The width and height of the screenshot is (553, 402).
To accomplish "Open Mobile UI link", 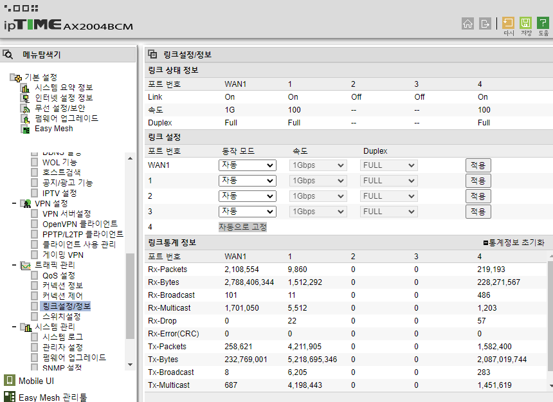I will [36, 381].
